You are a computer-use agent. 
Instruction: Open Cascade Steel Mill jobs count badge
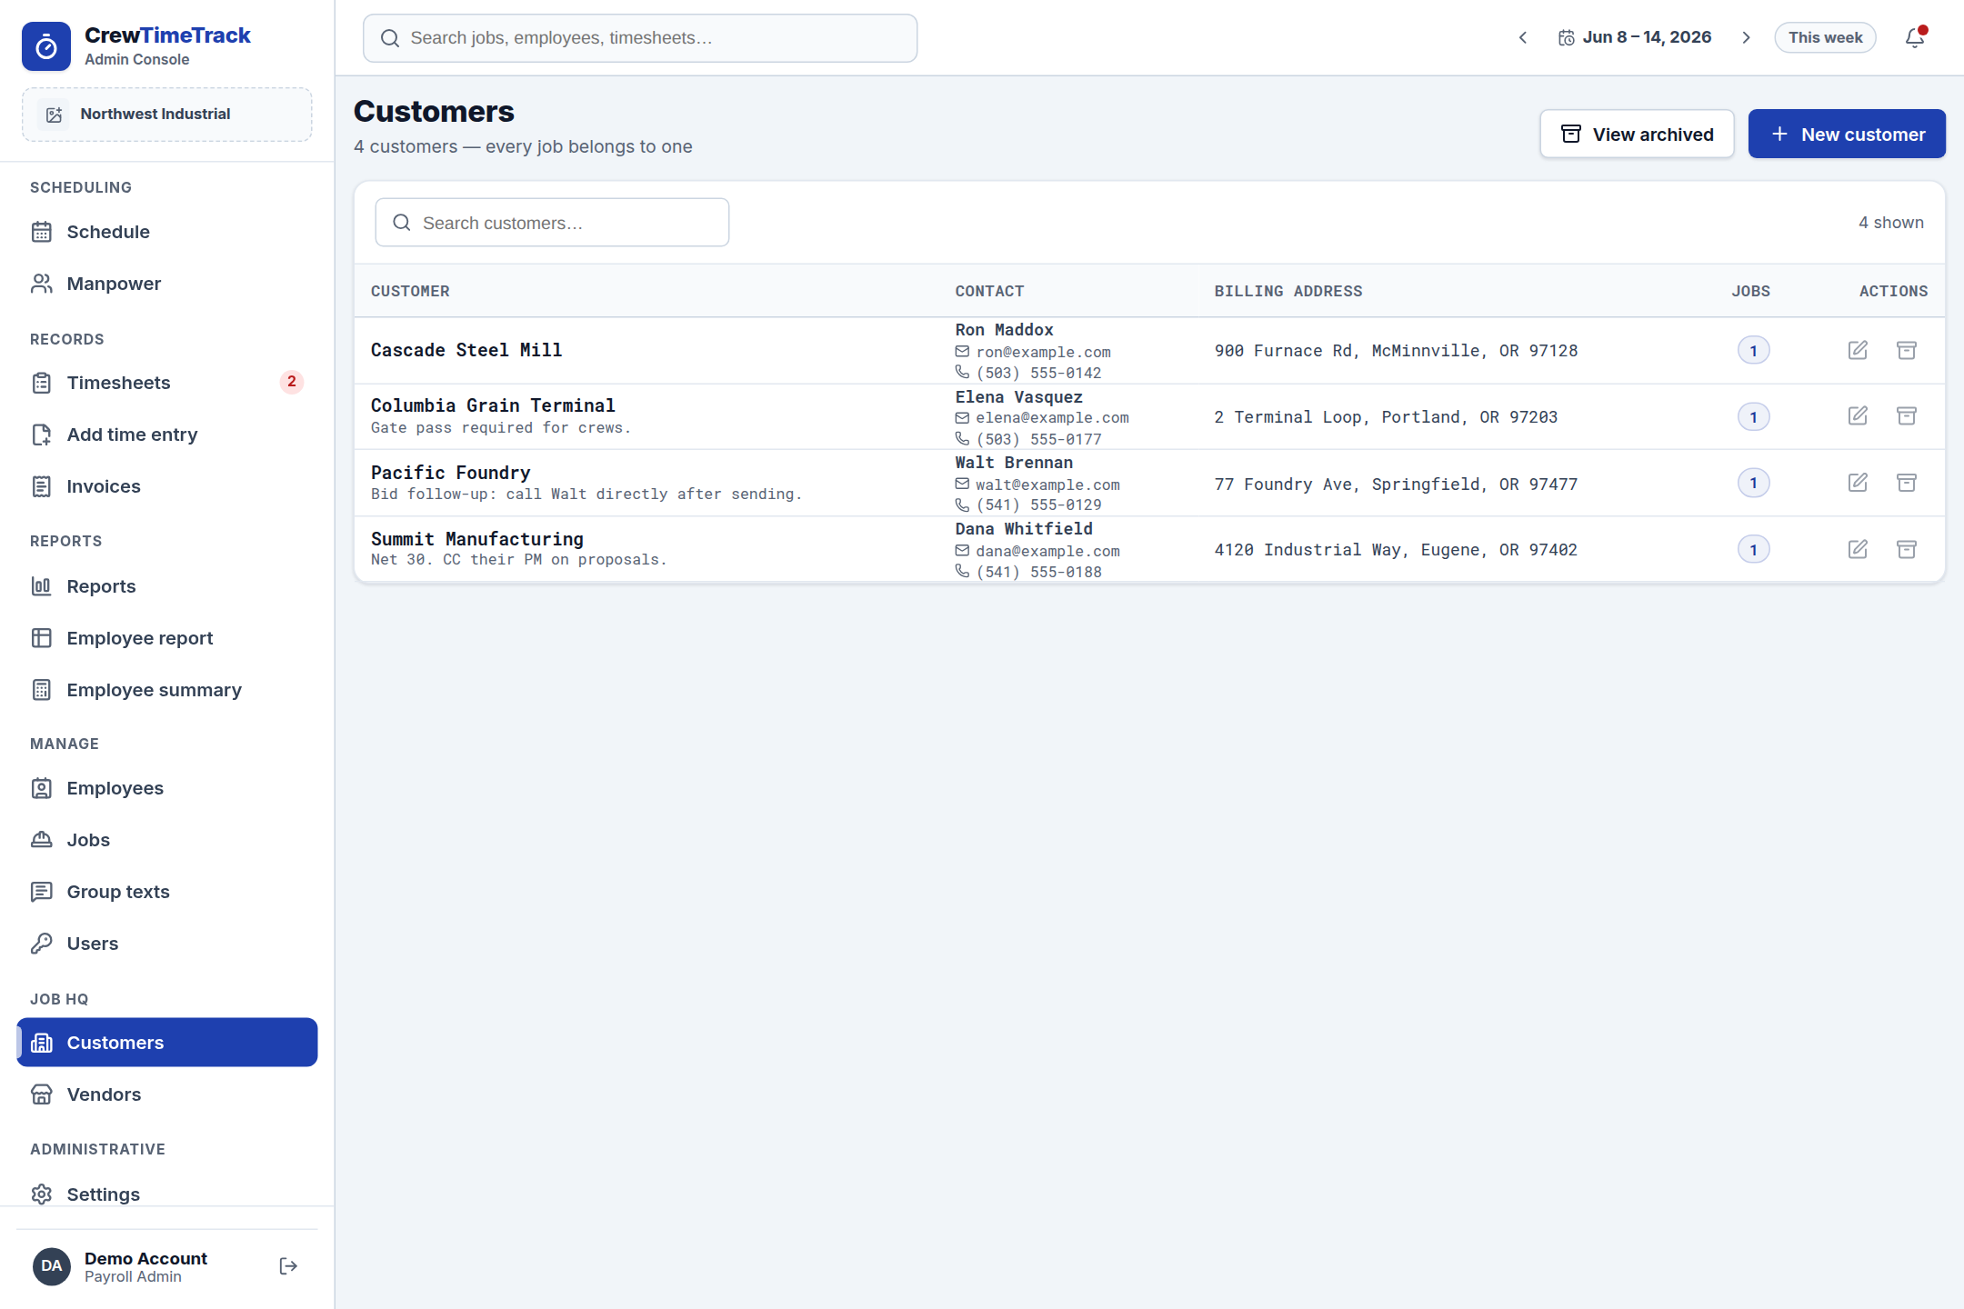click(1753, 351)
